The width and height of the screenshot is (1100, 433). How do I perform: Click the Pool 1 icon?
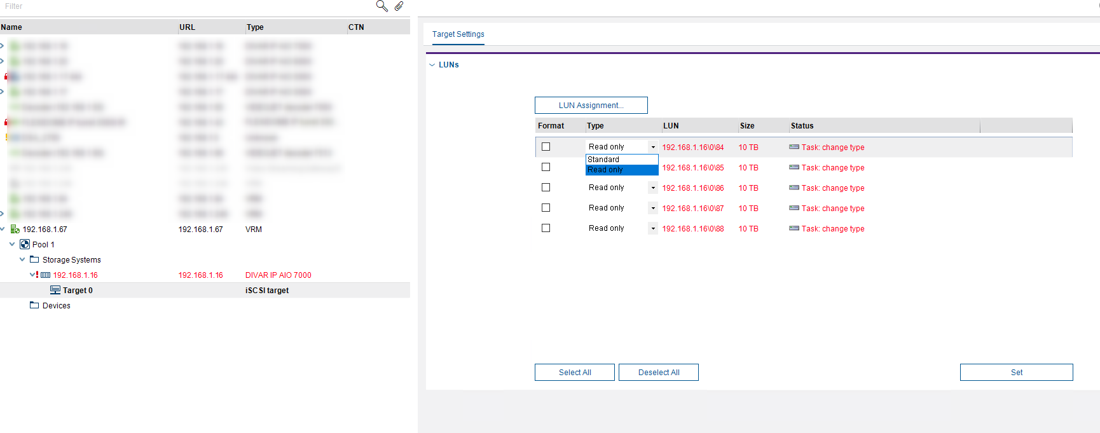click(x=25, y=245)
